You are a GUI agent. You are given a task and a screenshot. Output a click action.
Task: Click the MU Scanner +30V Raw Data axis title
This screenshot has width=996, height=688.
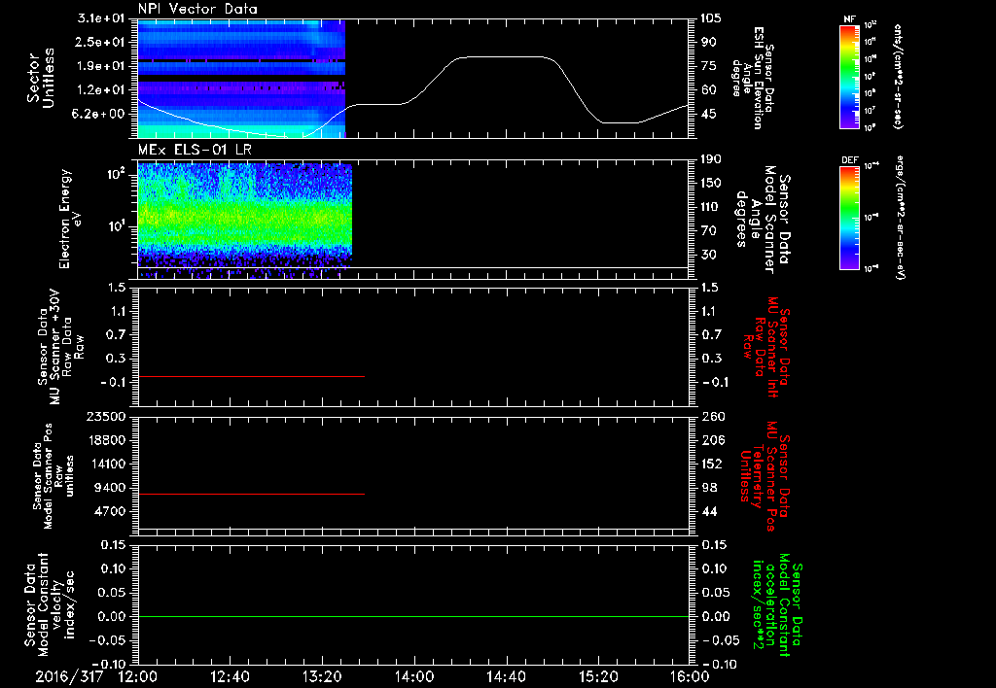60,348
